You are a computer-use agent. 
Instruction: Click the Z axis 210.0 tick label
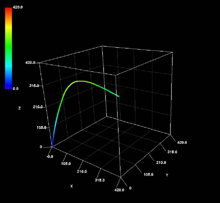38,107
